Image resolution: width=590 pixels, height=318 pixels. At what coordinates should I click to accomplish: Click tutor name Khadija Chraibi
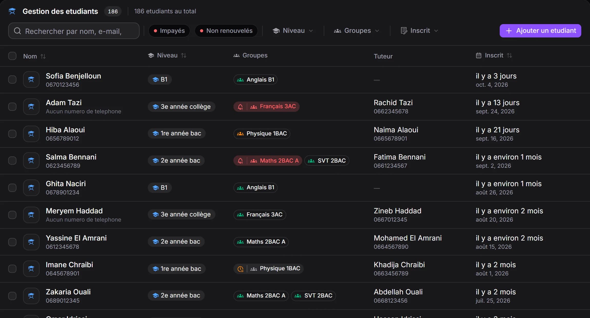tap(399, 265)
